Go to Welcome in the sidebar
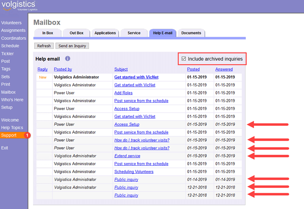The width and height of the screenshot is (304, 209). tap(10, 120)
